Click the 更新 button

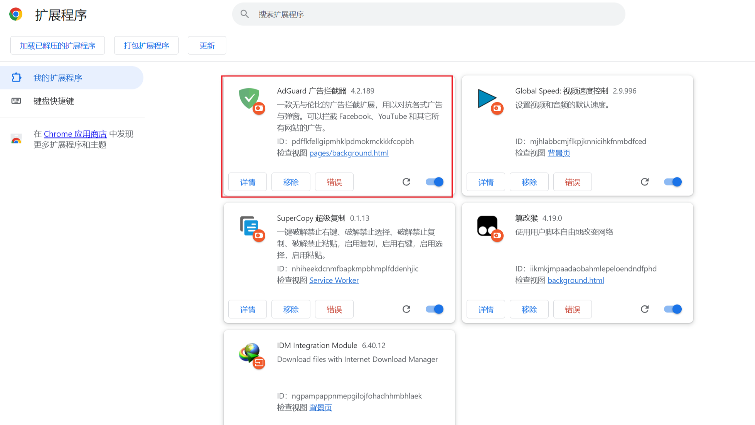point(207,46)
